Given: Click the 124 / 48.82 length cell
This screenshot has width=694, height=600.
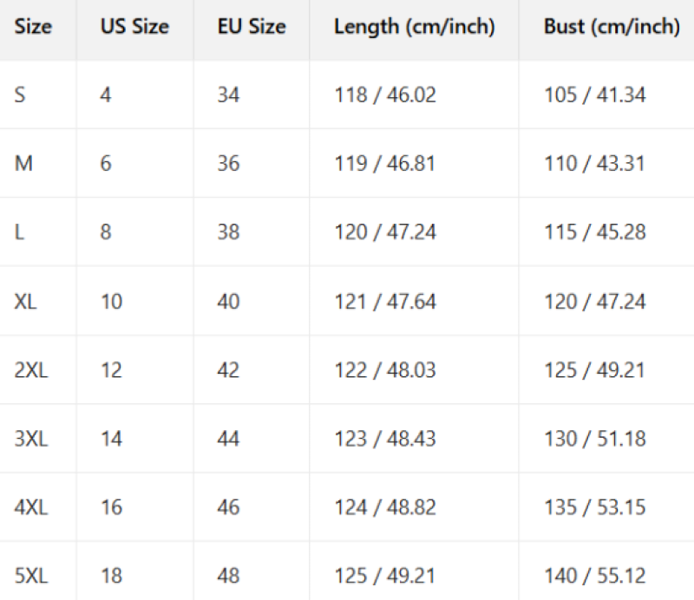Looking at the screenshot, I should tap(385, 507).
